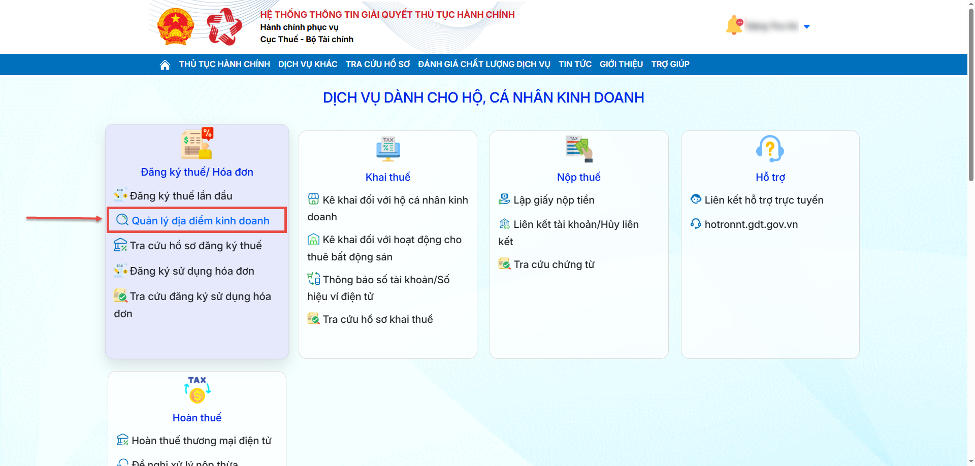Click the Đăng ký thuế/Hóa đơn icon
975x466 pixels.
[197, 144]
